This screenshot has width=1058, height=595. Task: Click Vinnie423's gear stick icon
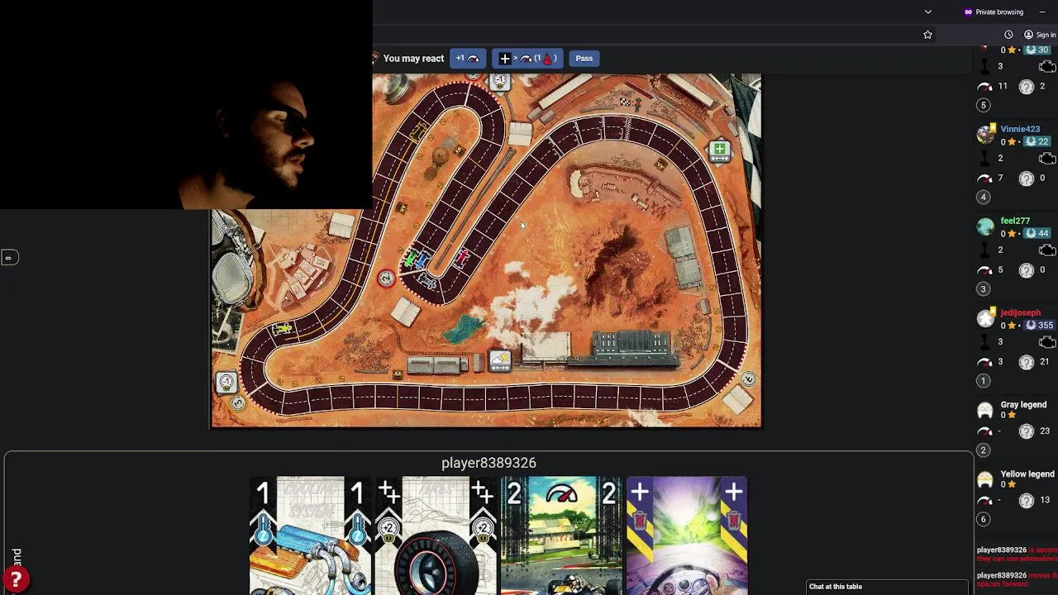pos(984,158)
